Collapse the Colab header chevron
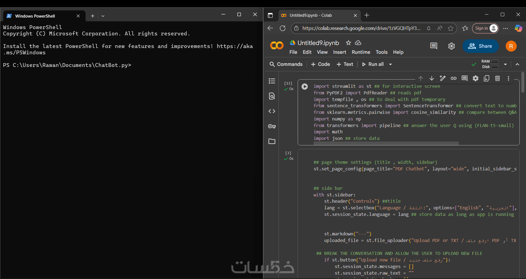Viewport: 526px width, 279px height. click(518, 64)
